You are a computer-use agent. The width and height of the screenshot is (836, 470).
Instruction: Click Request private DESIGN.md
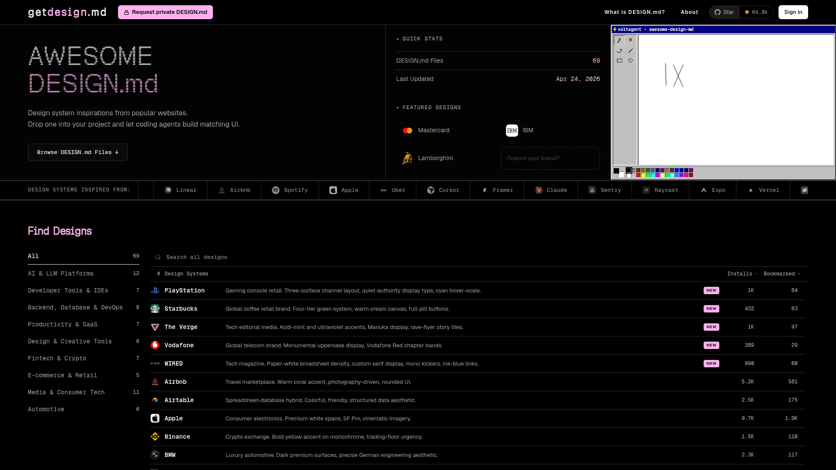[165, 12]
